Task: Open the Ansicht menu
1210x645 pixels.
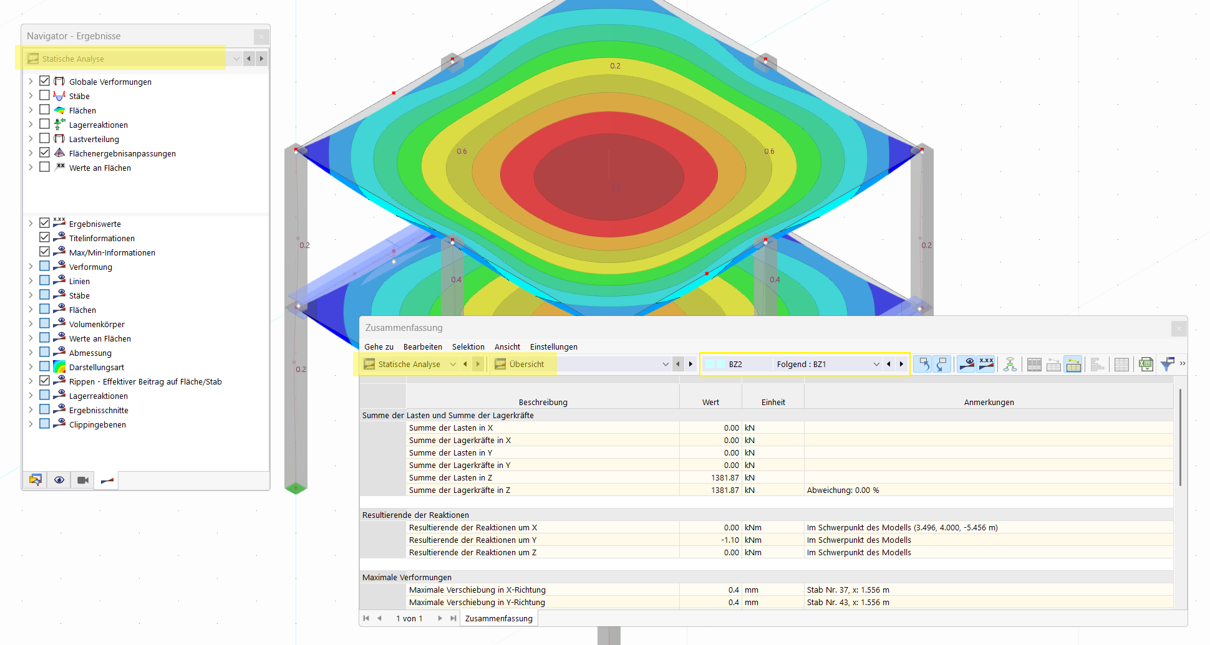Action: 507,346
